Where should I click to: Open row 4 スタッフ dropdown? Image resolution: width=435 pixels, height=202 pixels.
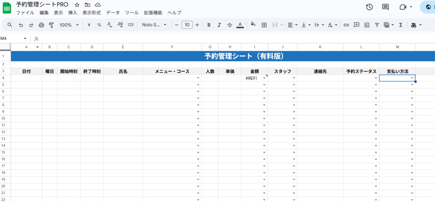point(294,78)
